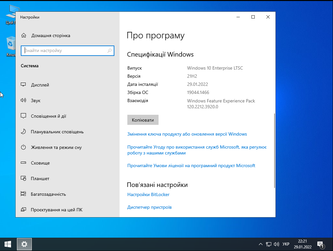
Task: Open Настройки BitLocker link
Action: [148, 194]
